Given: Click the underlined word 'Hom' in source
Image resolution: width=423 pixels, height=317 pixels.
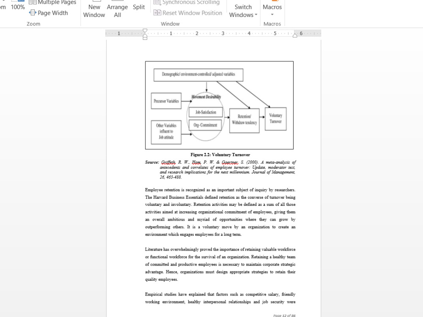Looking at the screenshot, I should tap(196, 162).
